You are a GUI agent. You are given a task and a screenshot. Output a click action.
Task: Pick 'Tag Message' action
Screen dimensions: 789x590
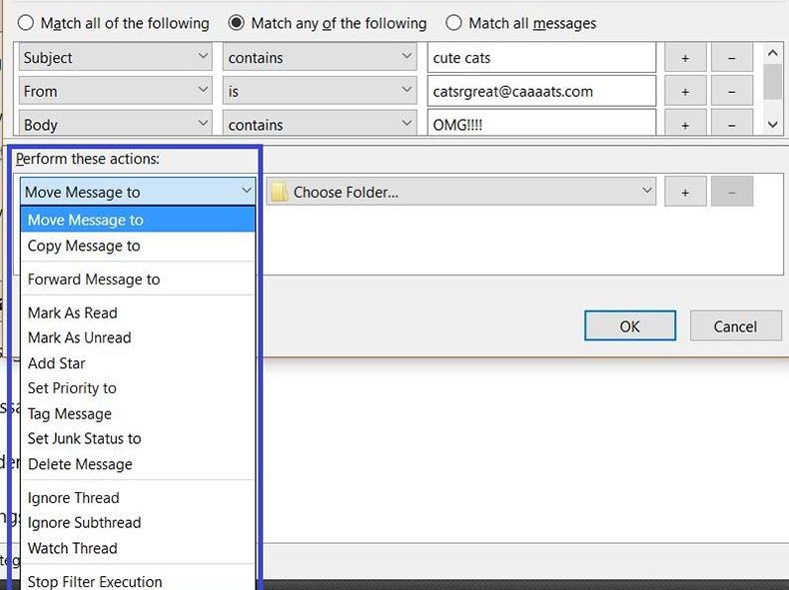coord(138,413)
